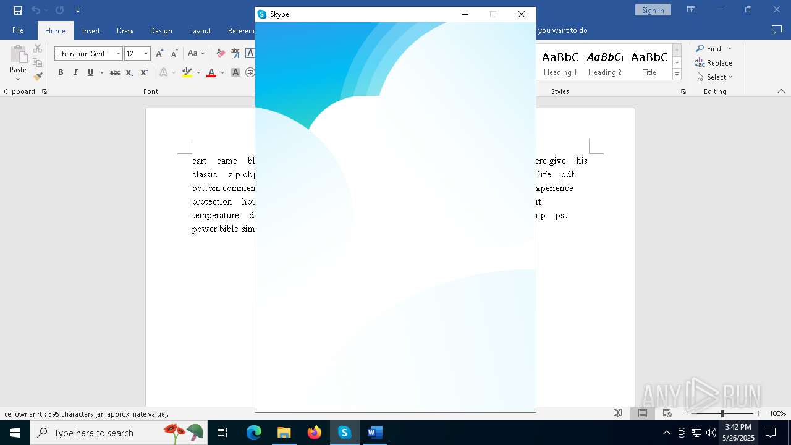Open File Explorer from taskbar
The height and width of the screenshot is (445, 791).
(x=284, y=433)
